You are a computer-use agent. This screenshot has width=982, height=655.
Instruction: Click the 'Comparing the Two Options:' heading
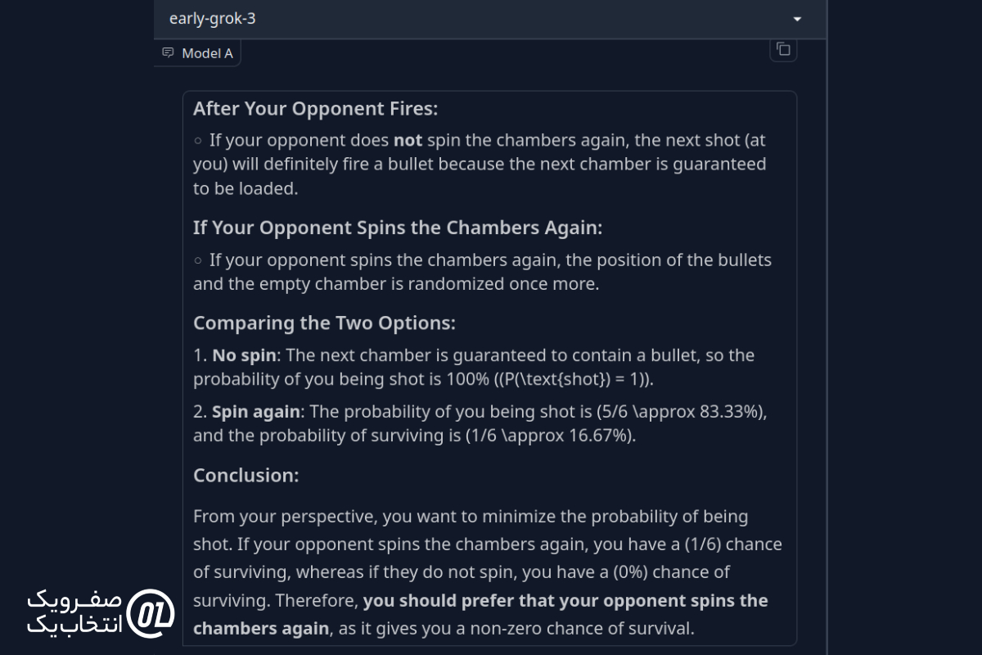pos(324,323)
